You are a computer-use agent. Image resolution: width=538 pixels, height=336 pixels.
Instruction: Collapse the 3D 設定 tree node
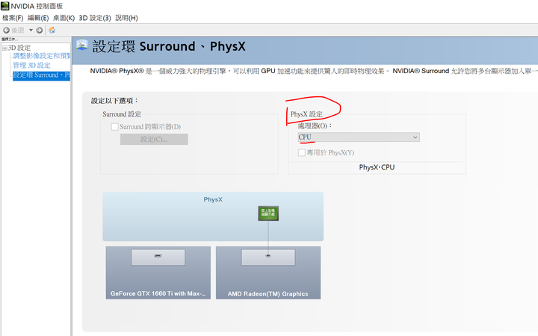(x=4, y=48)
